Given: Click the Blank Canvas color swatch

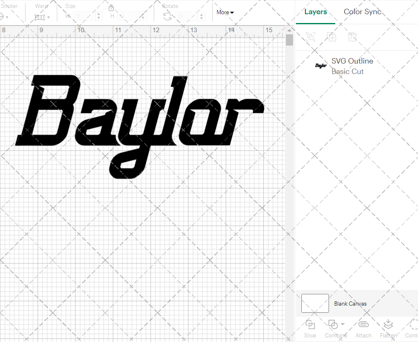Looking at the screenshot, I should 315,304.
